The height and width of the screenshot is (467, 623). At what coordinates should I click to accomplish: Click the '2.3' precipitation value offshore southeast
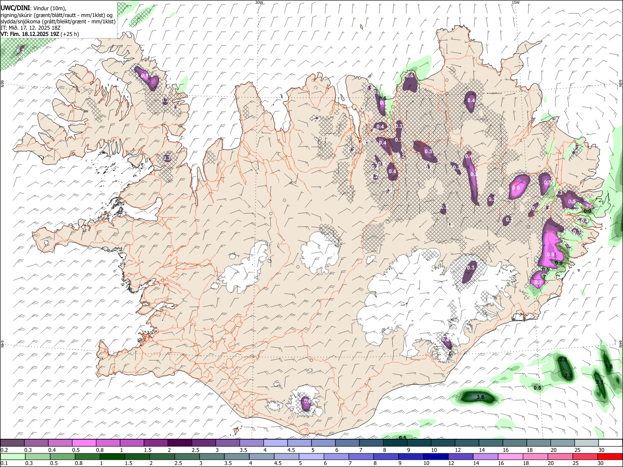click(568, 376)
